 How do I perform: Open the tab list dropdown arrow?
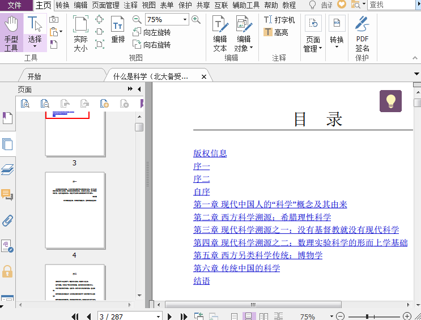416,74
